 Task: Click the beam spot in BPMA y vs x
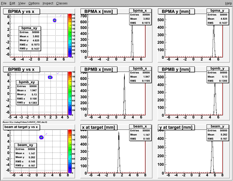point(55,20)
